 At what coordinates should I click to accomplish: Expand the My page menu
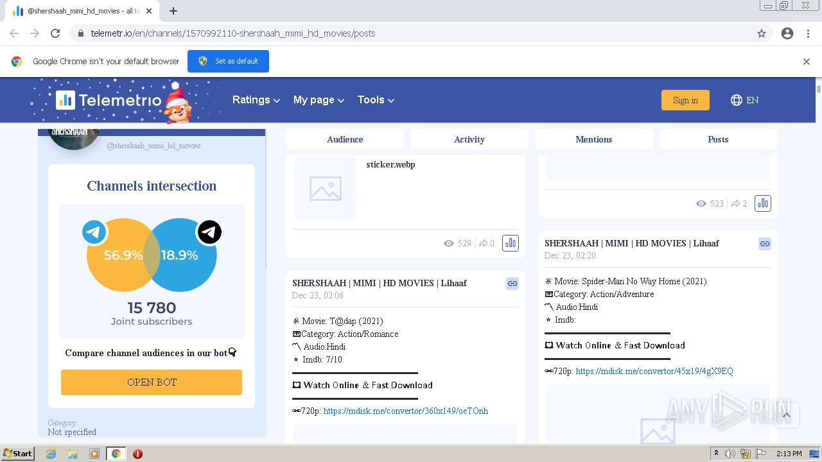(x=319, y=100)
